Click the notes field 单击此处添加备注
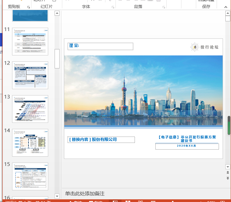231x202 pixels. click(85, 194)
